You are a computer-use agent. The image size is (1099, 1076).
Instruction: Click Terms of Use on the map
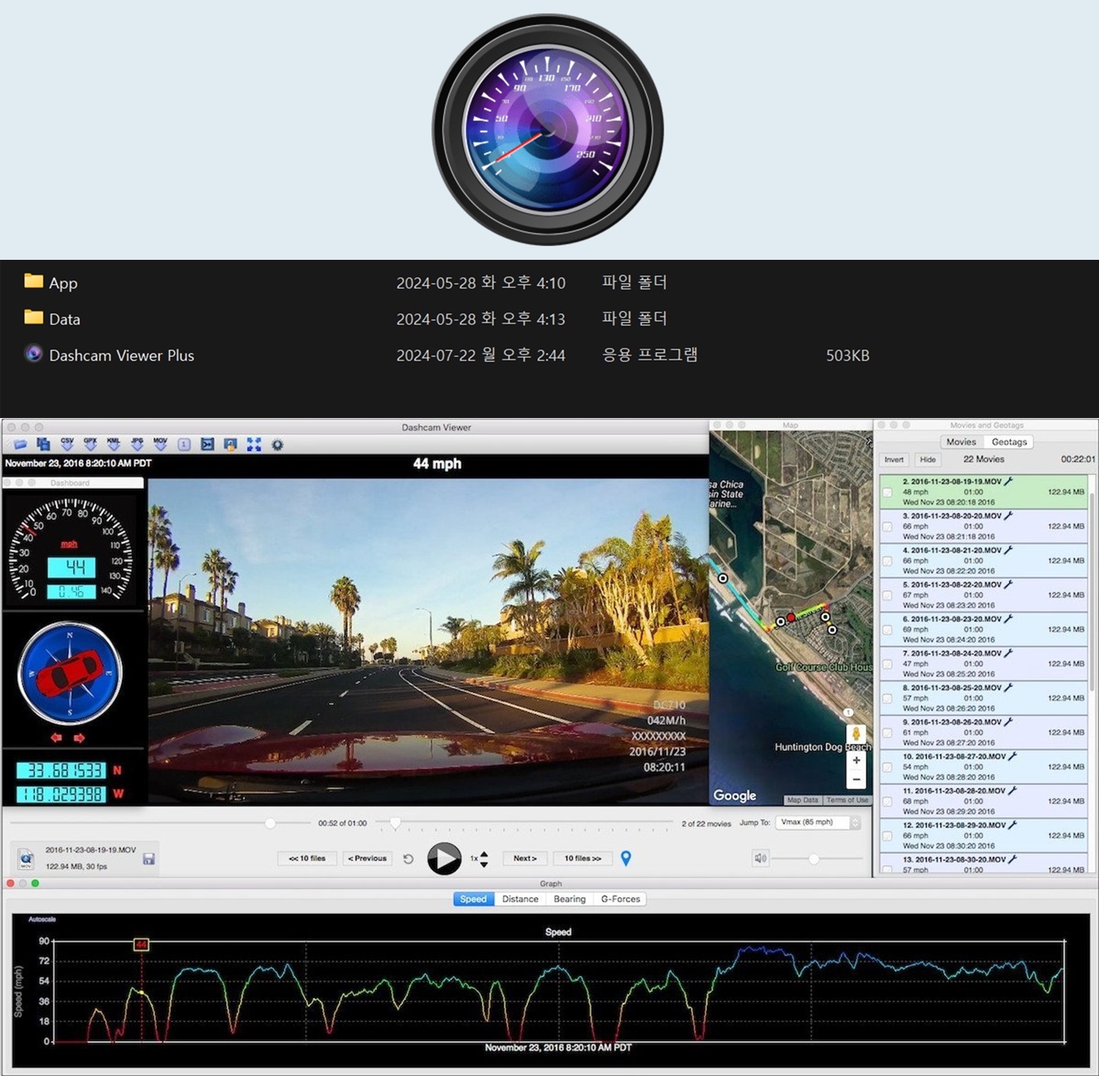coord(848,800)
